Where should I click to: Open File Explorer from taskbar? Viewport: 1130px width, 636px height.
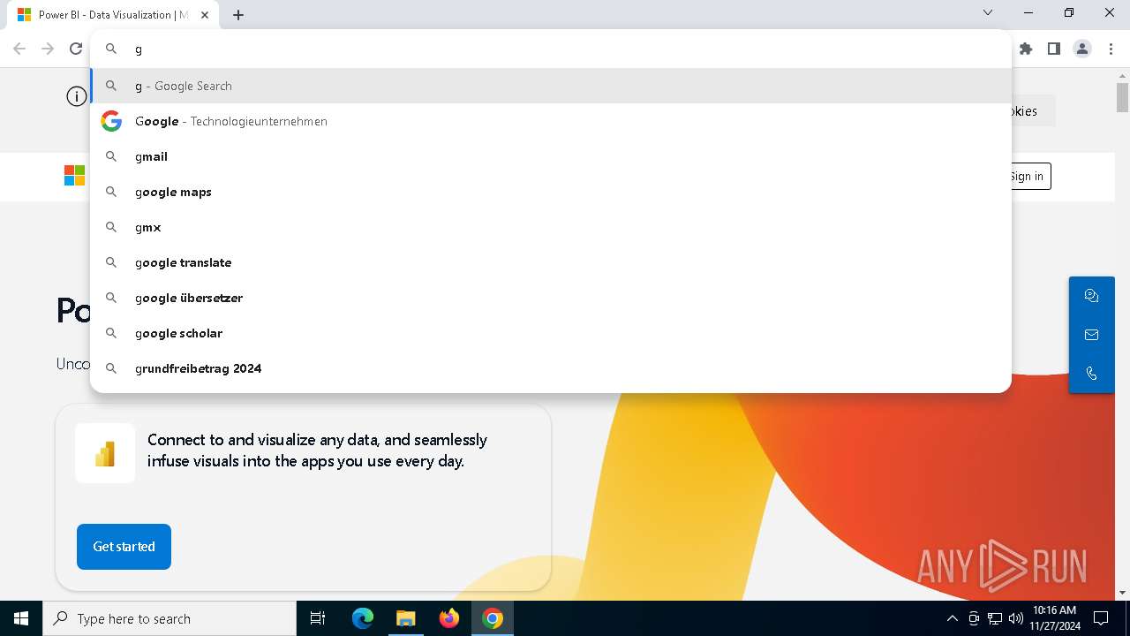click(x=406, y=618)
